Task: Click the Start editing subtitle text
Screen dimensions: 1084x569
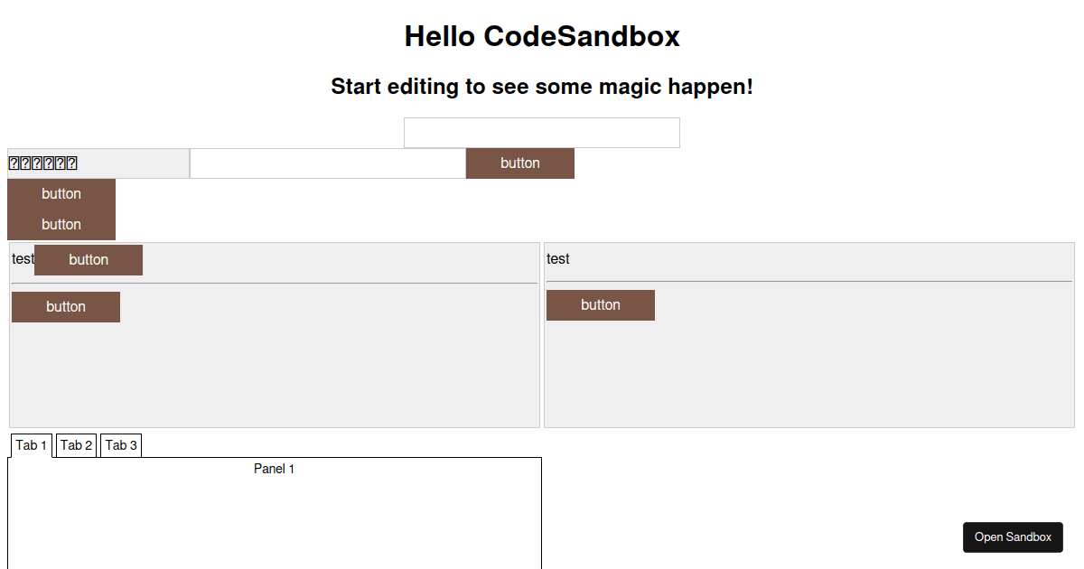Action: coord(543,87)
